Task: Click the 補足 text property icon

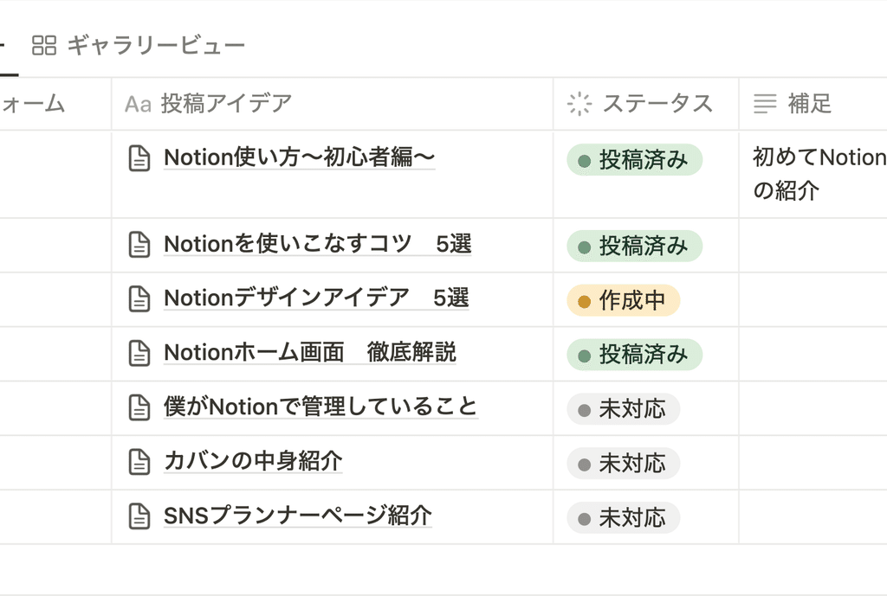Action: [x=765, y=104]
